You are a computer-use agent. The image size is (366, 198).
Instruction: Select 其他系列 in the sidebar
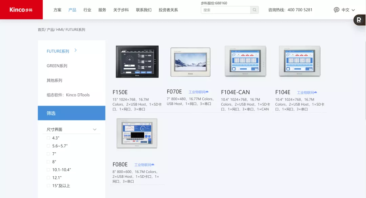pyautogui.click(x=54, y=81)
